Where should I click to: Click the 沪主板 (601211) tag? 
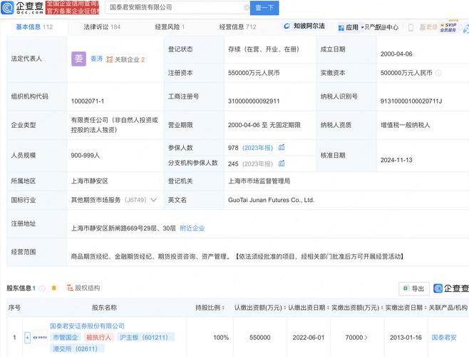point(145,337)
